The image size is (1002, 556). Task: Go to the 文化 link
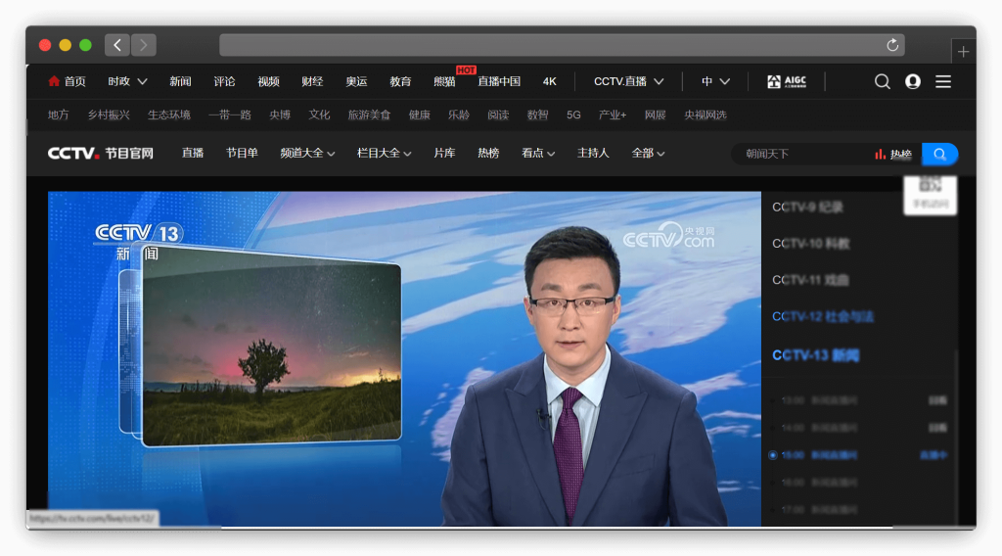(x=319, y=116)
